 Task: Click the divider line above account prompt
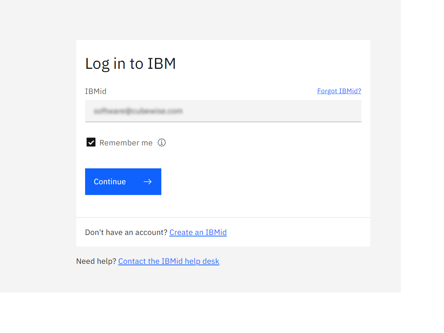(223, 217)
